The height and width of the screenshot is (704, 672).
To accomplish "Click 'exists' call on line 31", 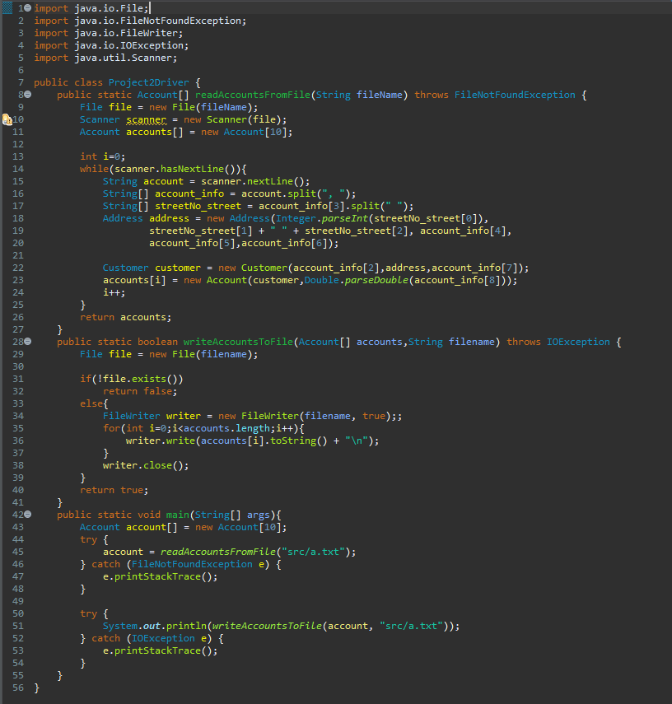I will (149, 379).
